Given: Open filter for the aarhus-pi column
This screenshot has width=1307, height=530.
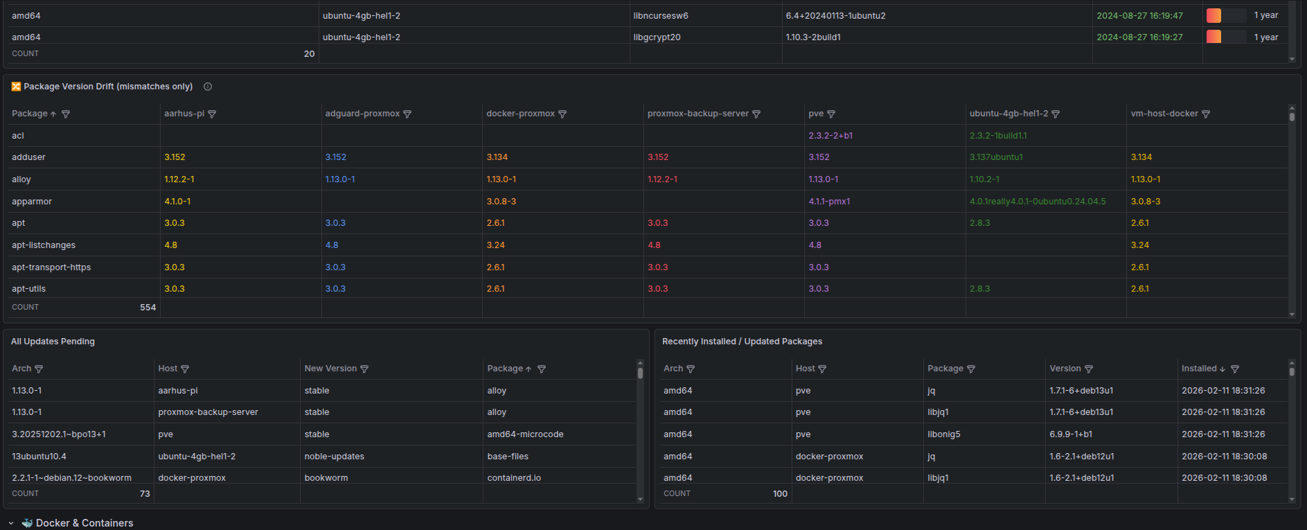Looking at the screenshot, I should coord(212,114).
